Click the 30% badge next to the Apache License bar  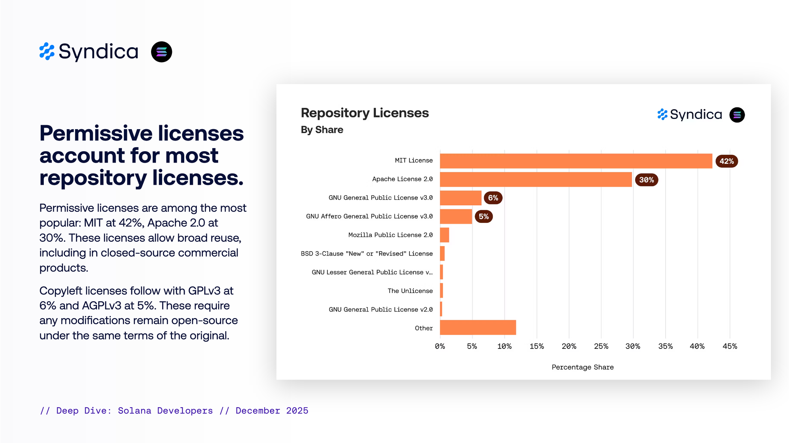click(x=646, y=180)
